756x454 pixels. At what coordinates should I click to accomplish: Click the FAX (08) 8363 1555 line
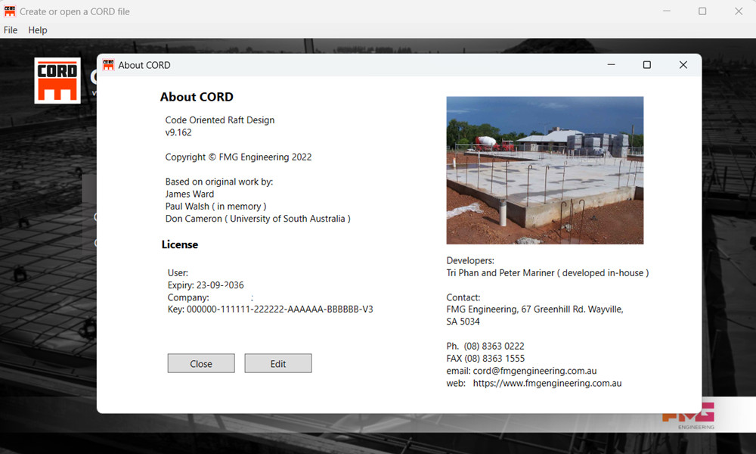click(485, 359)
